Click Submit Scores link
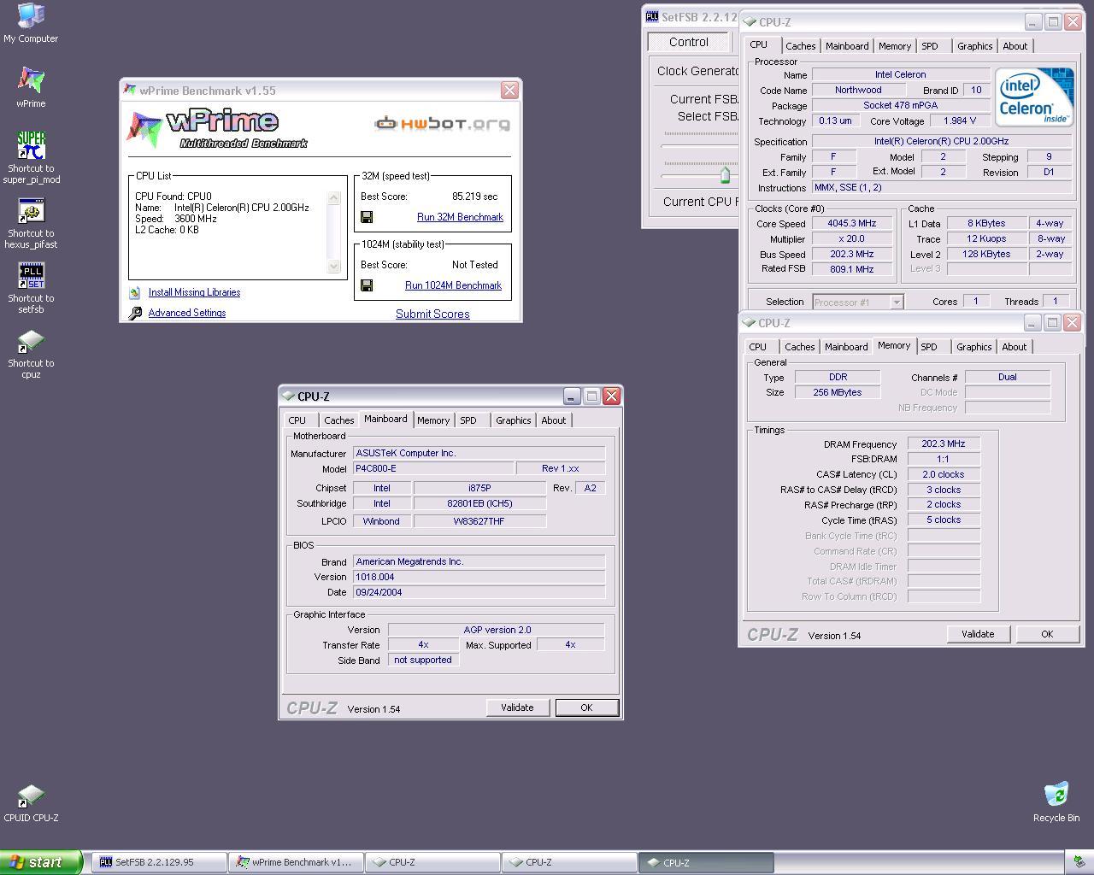1094x875 pixels. [x=432, y=314]
